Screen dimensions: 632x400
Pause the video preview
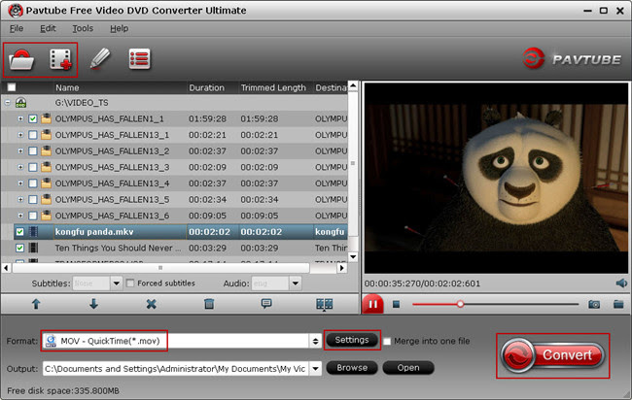point(372,304)
